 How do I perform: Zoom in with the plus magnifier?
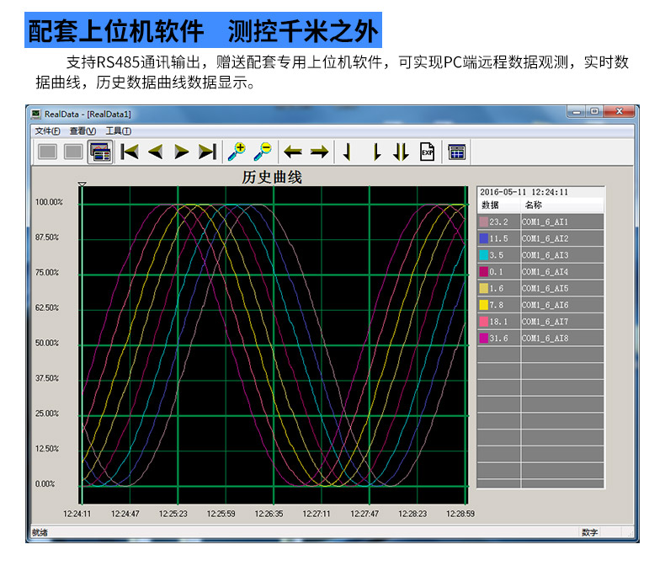(x=237, y=152)
